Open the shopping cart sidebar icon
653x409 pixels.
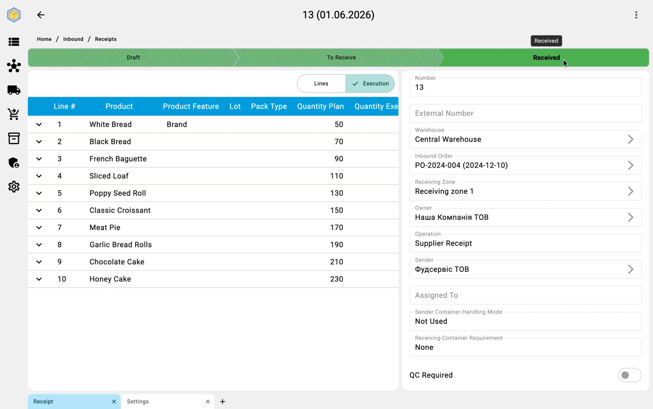click(x=14, y=114)
